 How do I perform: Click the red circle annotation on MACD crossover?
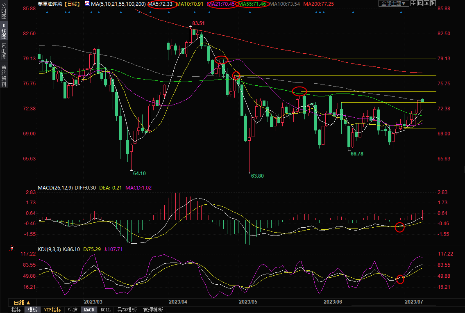tap(399, 227)
